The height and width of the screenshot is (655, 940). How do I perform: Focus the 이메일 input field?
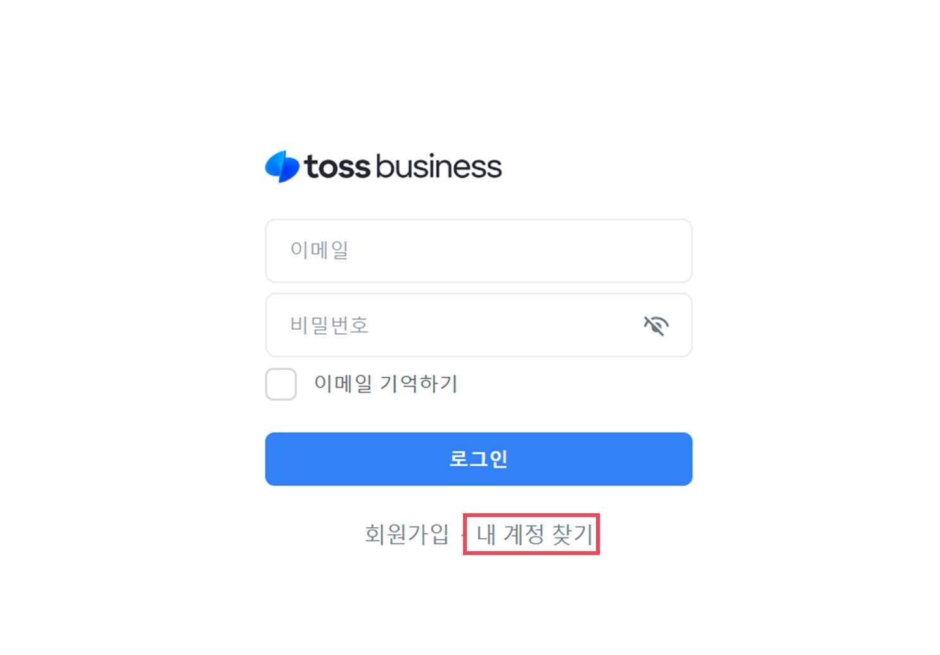(x=479, y=251)
